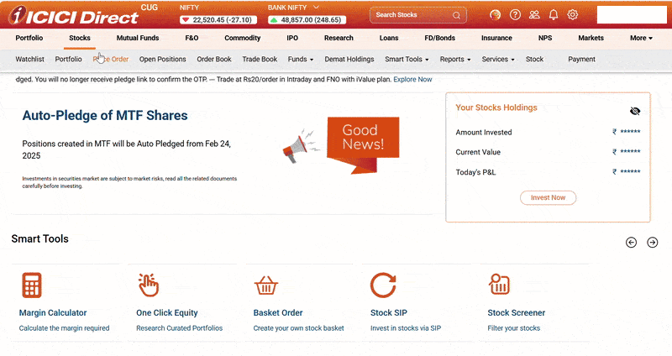Viewport: 672px width, 356px height.
Task: Click the help question mark icon
Action: click(515, 14)
